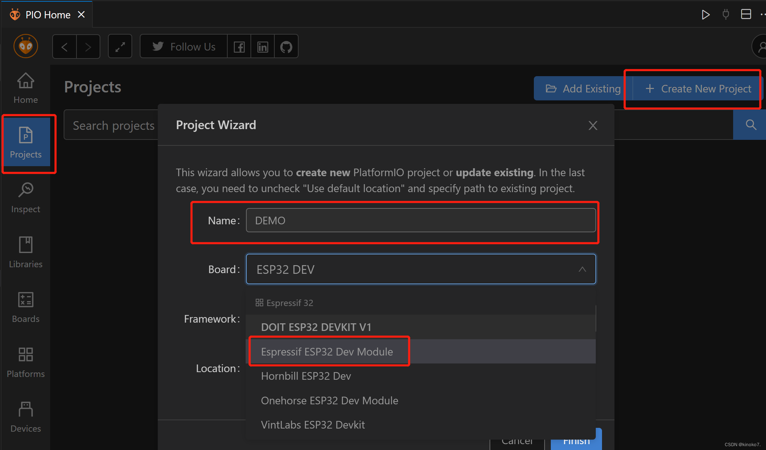
Task: Toggle fullscreen expand arrows icon
Action: click(x=120, y=46)
